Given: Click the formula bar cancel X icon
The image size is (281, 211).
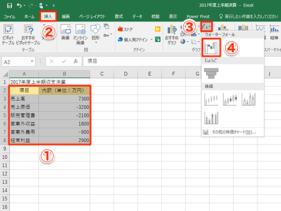Looking at the screenshot, I should tap(52, 61).
